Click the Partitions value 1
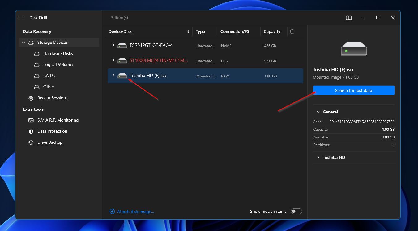Viewport: 418px width, 231px height. (x=394, y=145)
